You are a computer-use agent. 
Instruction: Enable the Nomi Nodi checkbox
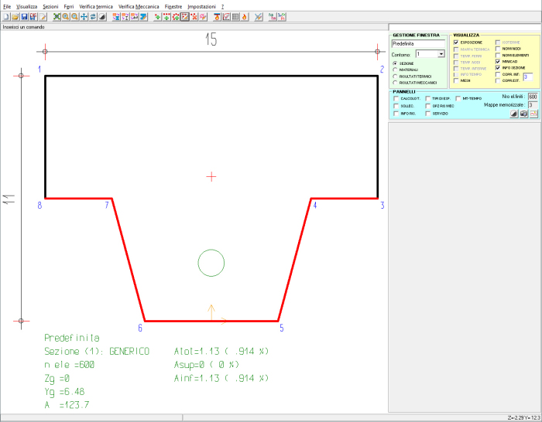[x=498, y=48]
